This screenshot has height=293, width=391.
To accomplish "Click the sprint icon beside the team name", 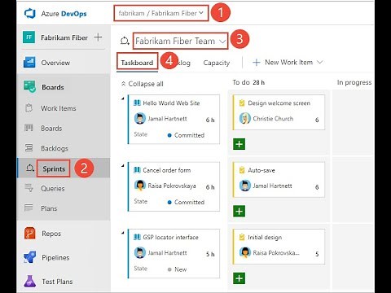I will [x=125, y=41].
